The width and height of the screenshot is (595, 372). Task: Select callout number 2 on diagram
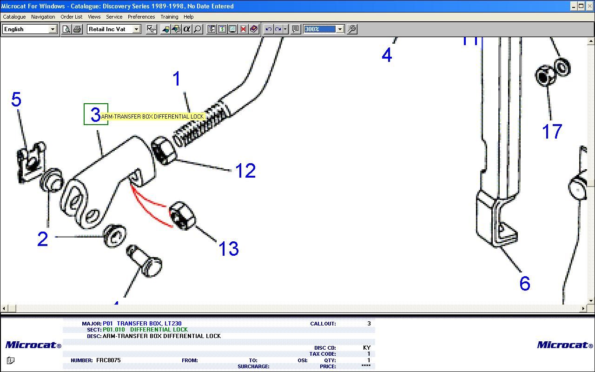pyautogui.click(x=42, y=239)
